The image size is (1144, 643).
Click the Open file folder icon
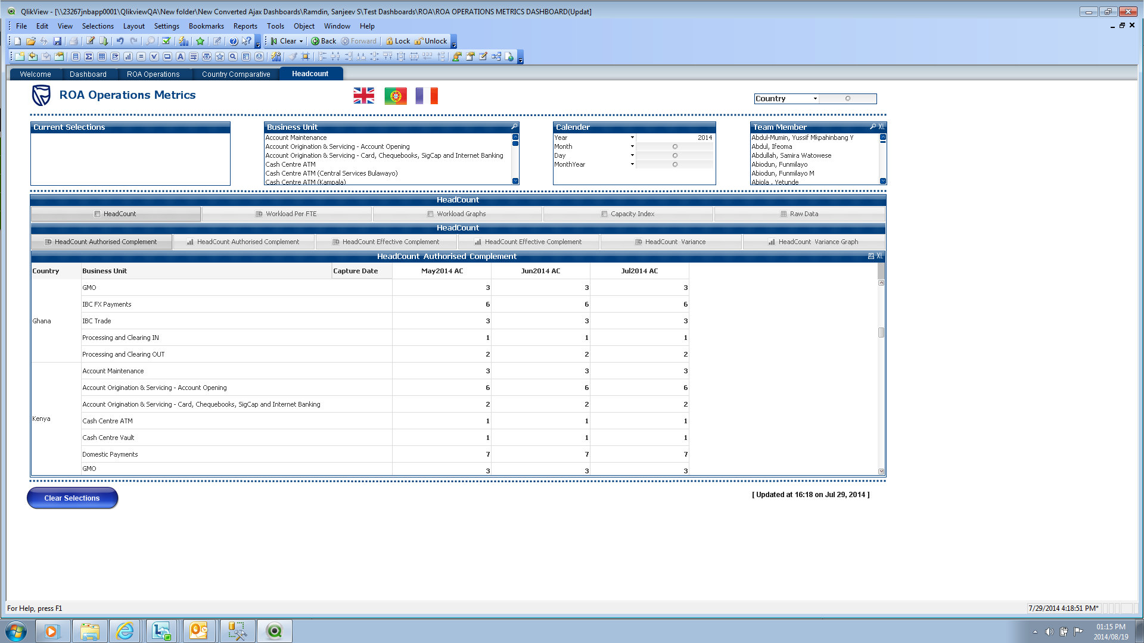point(31,41)
